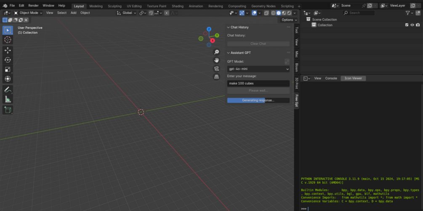Switch to wireframe shading mode
423x211 pixels.
273,13
